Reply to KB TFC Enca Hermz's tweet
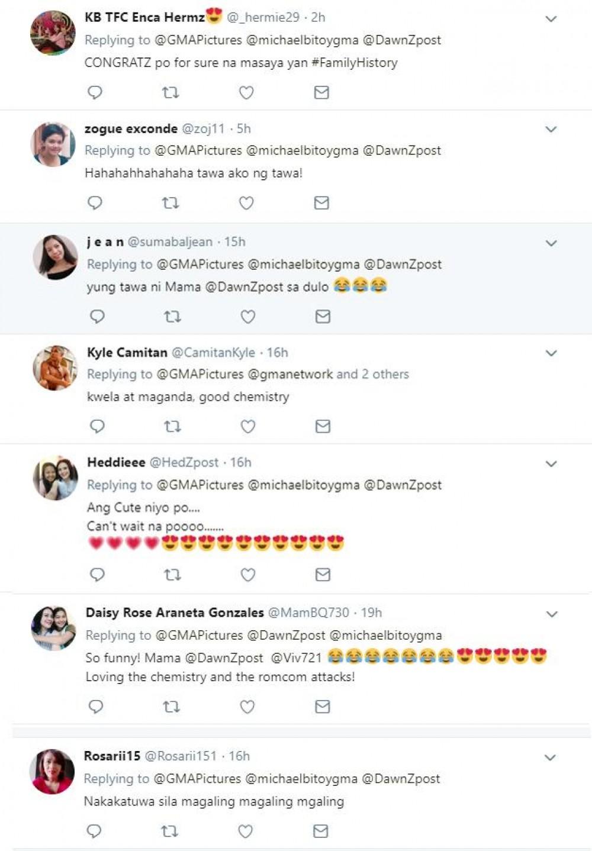Screen dimensions: 592x851 (95, 92)
